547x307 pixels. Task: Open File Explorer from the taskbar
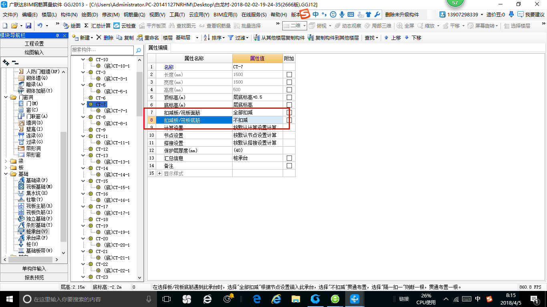click(296, 299)
